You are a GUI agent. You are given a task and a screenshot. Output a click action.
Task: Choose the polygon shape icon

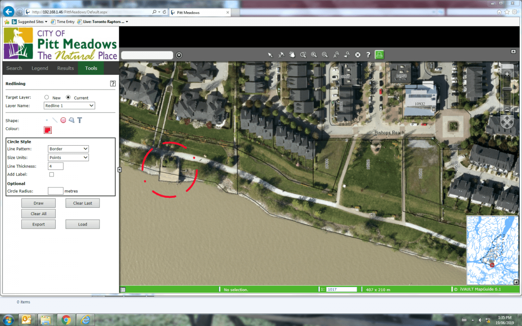pos(71,120)
